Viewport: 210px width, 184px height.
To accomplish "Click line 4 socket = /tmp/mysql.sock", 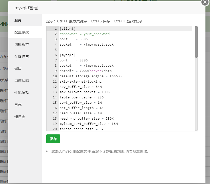I will coord(86,45).
